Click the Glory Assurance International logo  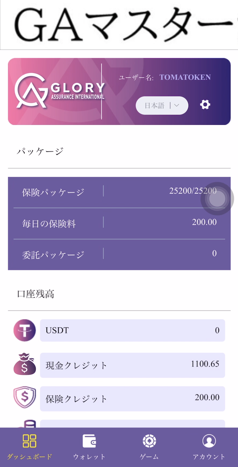click(60, 91)
